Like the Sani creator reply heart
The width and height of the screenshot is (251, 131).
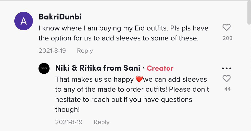pyautogui.click(x=227, y=79)
